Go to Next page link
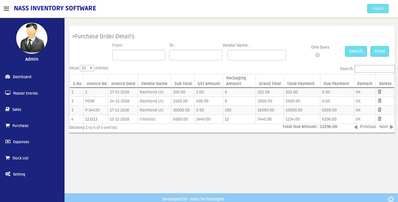Image resolution: width=398 pixels, height=202 pixels. pyautogui.click(x=383, y=127)
